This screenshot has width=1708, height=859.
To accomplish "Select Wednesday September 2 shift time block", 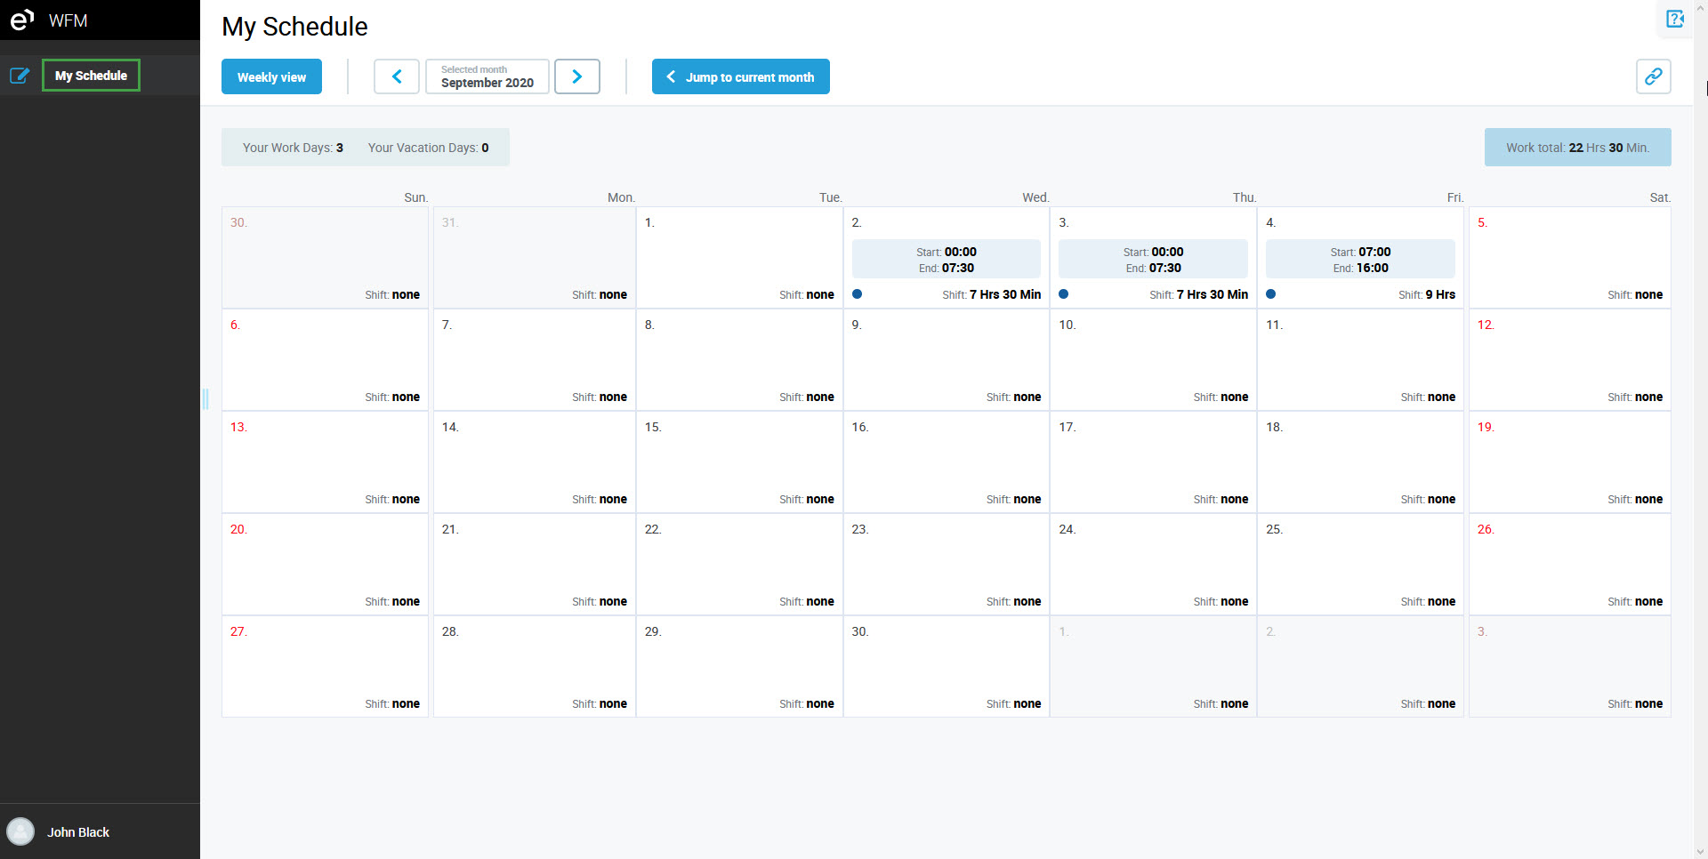I will 946,260.
